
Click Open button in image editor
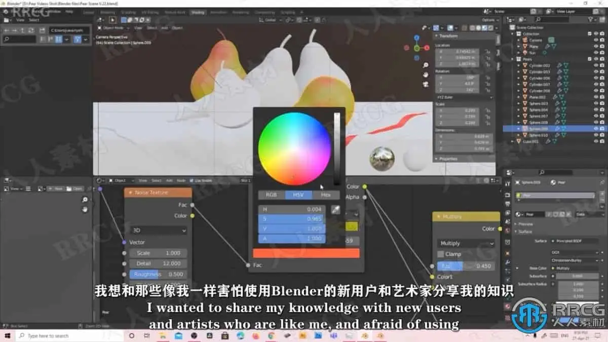74,188
